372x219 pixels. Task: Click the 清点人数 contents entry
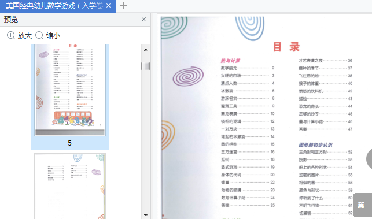[248, 83]
